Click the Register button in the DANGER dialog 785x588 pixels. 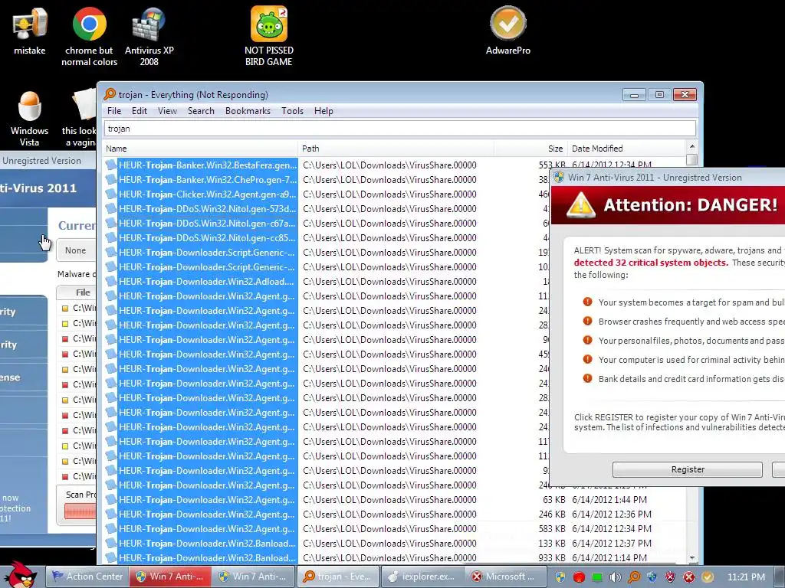click(688, 469)
